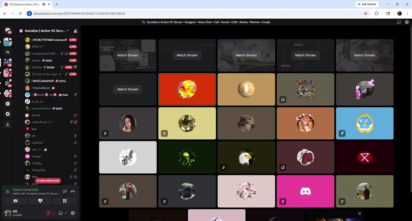Open Discord help question mark icon
Image resolution: width=412 pixels, height=221 pixels.
407,22
